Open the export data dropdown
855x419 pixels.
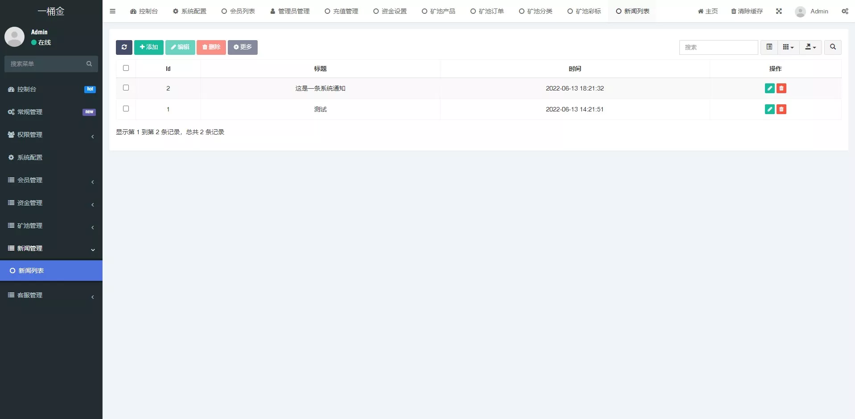pyautogui.click(x=810, y=47)
